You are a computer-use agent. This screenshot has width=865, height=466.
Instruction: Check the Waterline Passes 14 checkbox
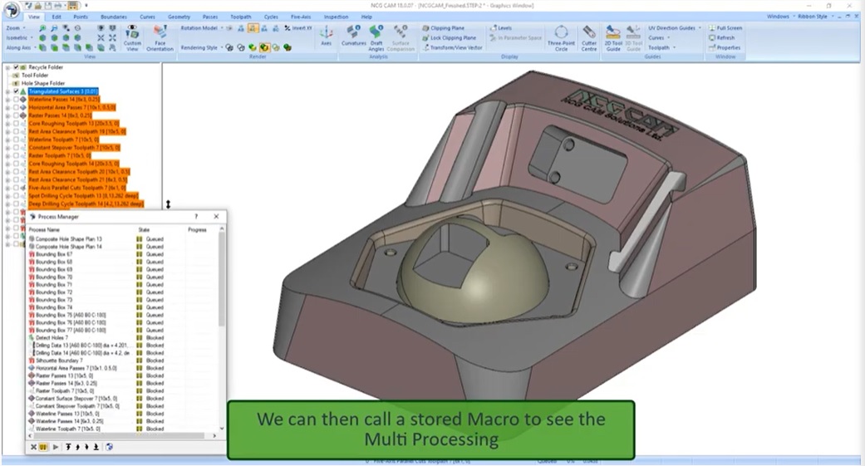pyautogui.click(x=16, y=100)
